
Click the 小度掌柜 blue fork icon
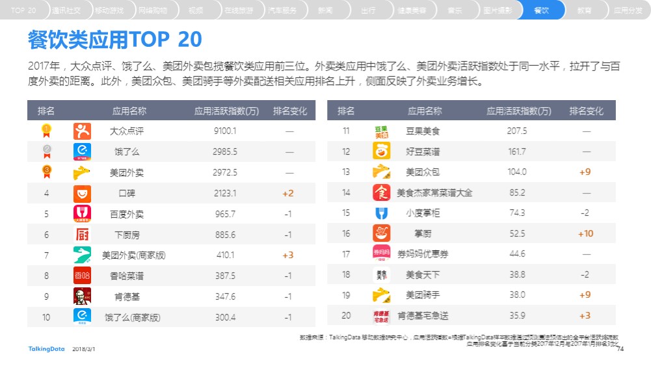pos(382,213)
